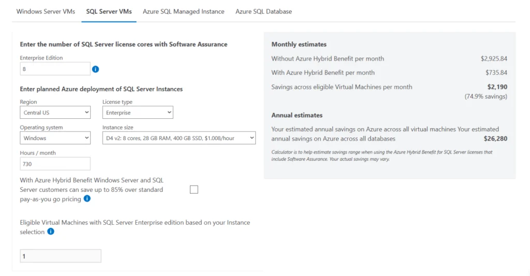
Task: Switch to the Windows Server VMs tab
Action: click(46, 11)
